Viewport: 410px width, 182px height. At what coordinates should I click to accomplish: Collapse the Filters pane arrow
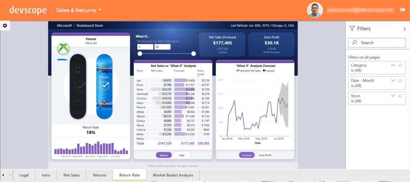click(x=405, y=29)
